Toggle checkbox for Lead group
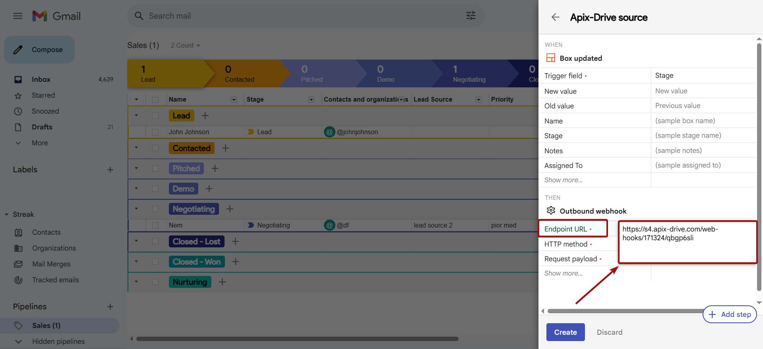 point(155,116)
